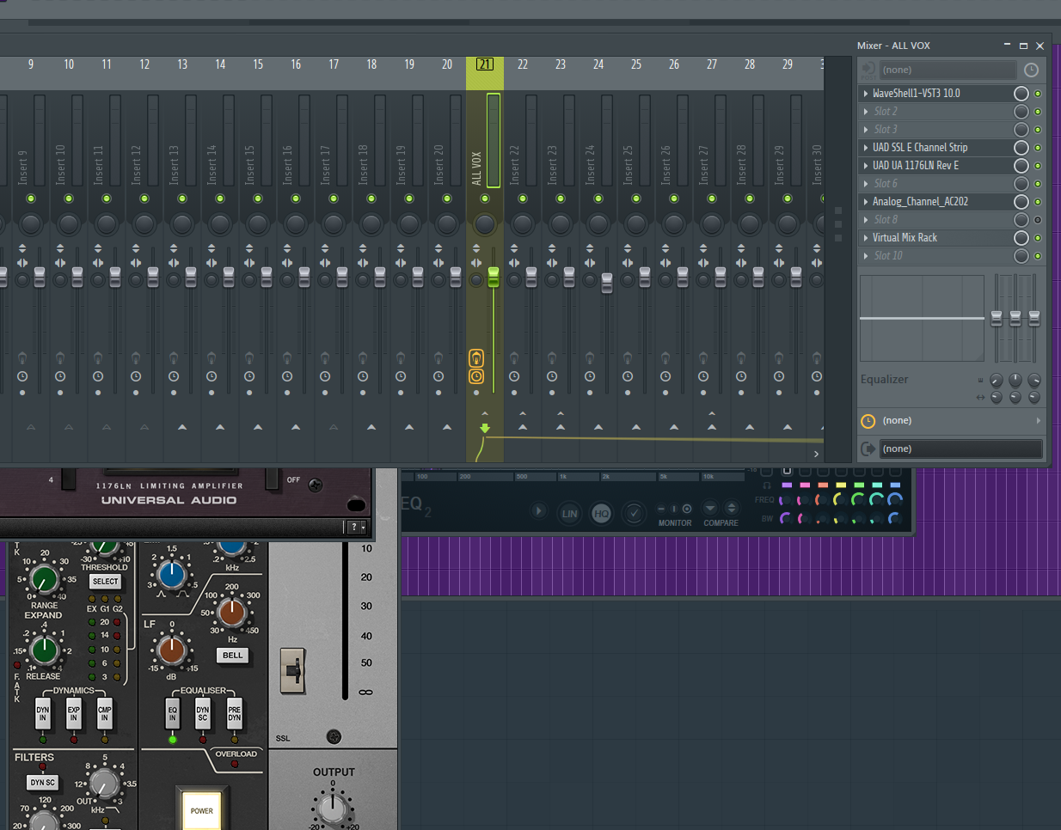
Task: Click the mixer scroll right arrow
Action: pyautogui.click(x=817, y=454)
